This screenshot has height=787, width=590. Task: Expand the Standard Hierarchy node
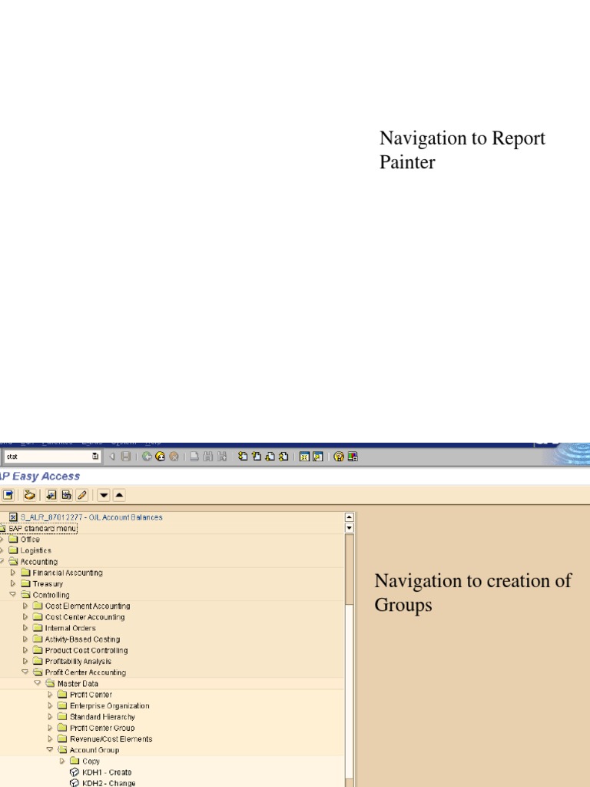[x=50, y=717]
